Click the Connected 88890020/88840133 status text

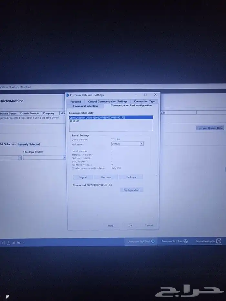tap(92, 185)
